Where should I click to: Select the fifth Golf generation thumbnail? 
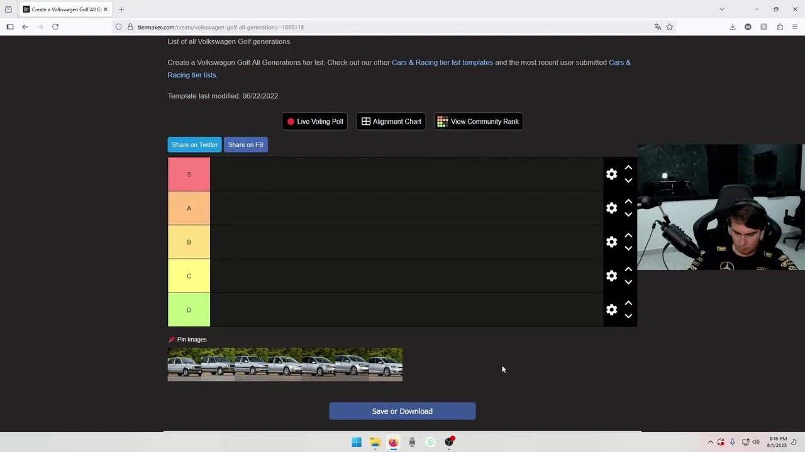point(318,364)
